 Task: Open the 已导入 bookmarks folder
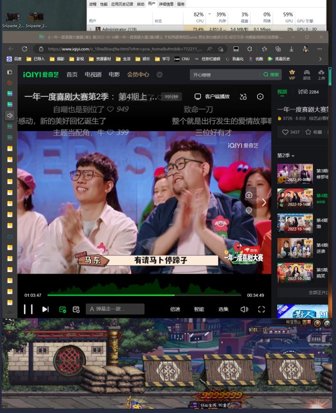point(36,59)
